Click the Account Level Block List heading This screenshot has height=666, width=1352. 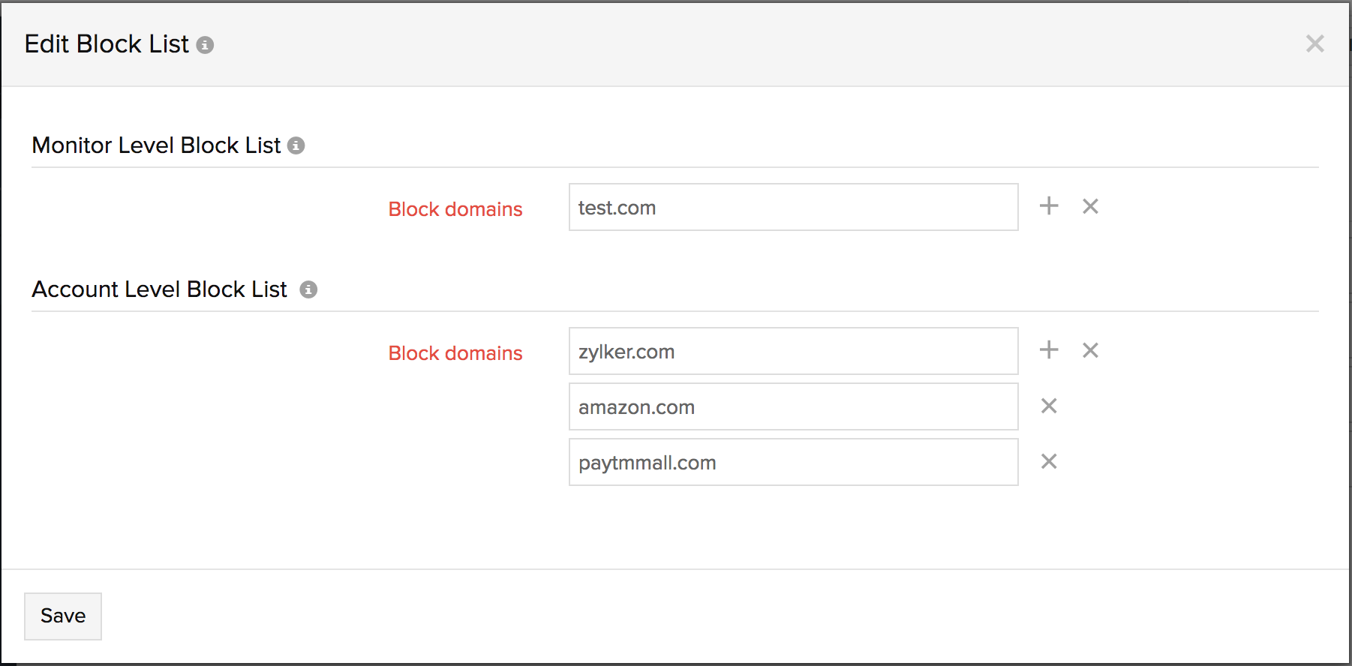click(159, 289)
